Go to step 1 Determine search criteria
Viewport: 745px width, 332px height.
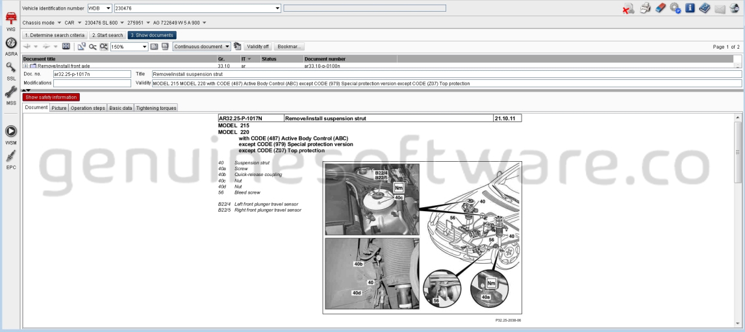point(54,35)
